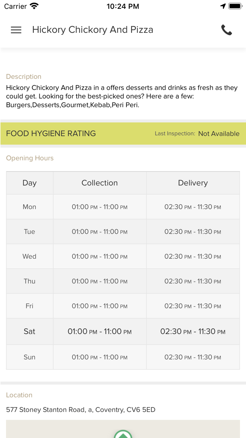Tap the green map location marker
Image resolution: width=246 pixels, height=438 pixels.
(x=123, y=434)
